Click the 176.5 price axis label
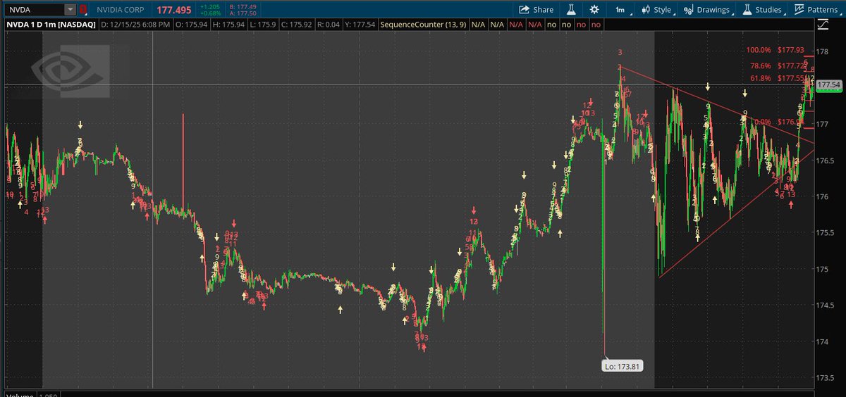846x397 pixels. pos(826,160)
